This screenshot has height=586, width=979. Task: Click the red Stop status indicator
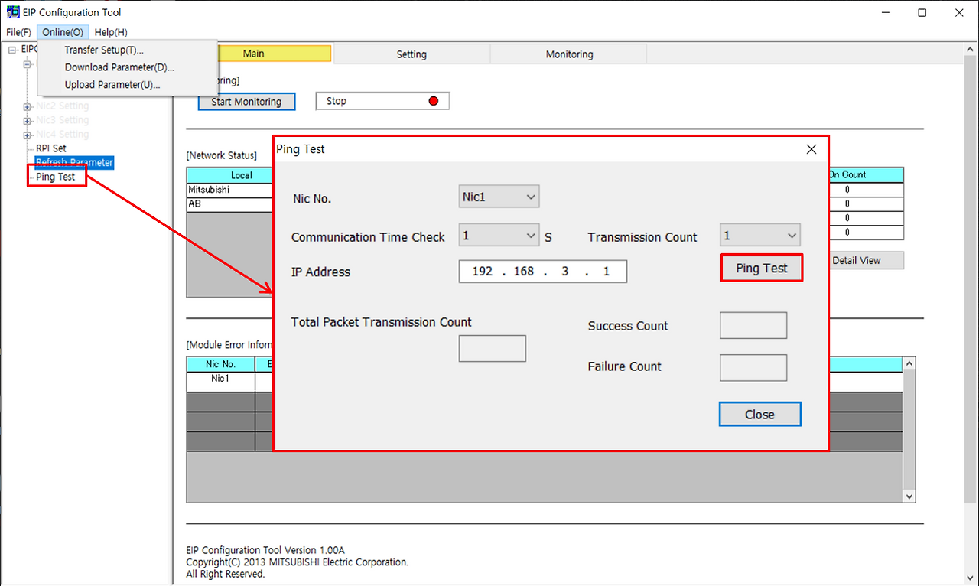(x=434, y=100)
